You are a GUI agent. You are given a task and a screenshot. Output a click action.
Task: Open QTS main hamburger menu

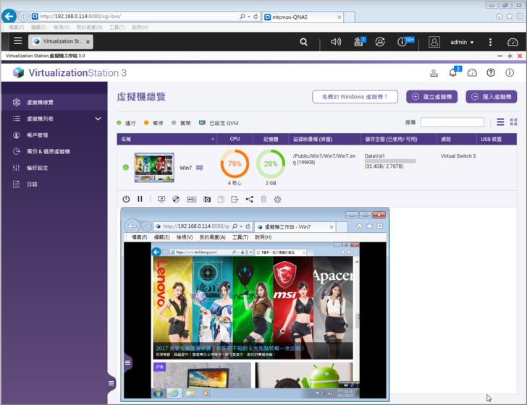[18, 41]
